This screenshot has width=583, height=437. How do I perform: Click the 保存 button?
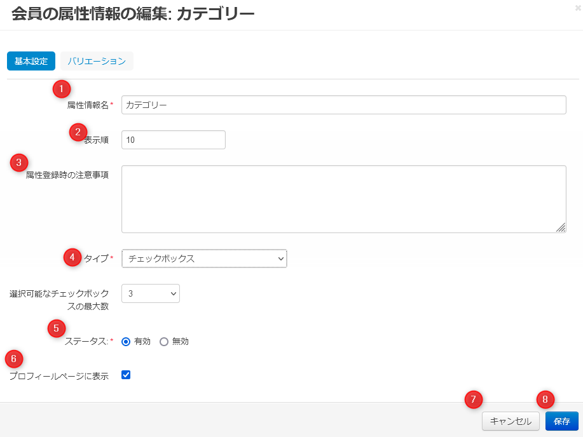562,421
